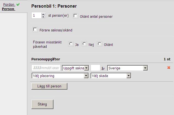This screenshot has height=115, width=174.
Task: Increase person count with up arrow
Action: point(43,14)
